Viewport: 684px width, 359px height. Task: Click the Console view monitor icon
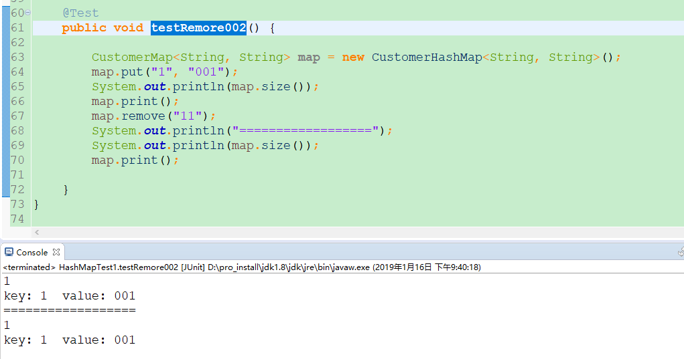click(x=9, y=252)
